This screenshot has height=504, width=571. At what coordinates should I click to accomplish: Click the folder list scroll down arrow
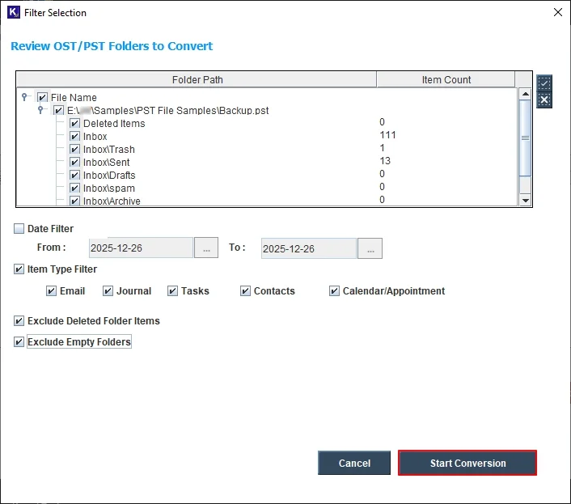pos(525,200)
